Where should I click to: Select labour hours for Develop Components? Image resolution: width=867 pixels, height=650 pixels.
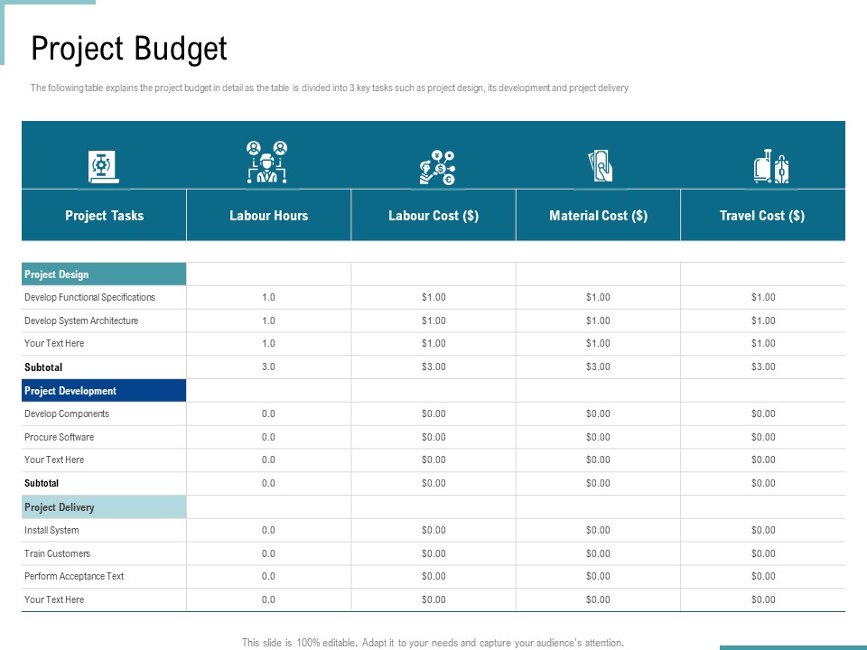[x=269, y=414]
